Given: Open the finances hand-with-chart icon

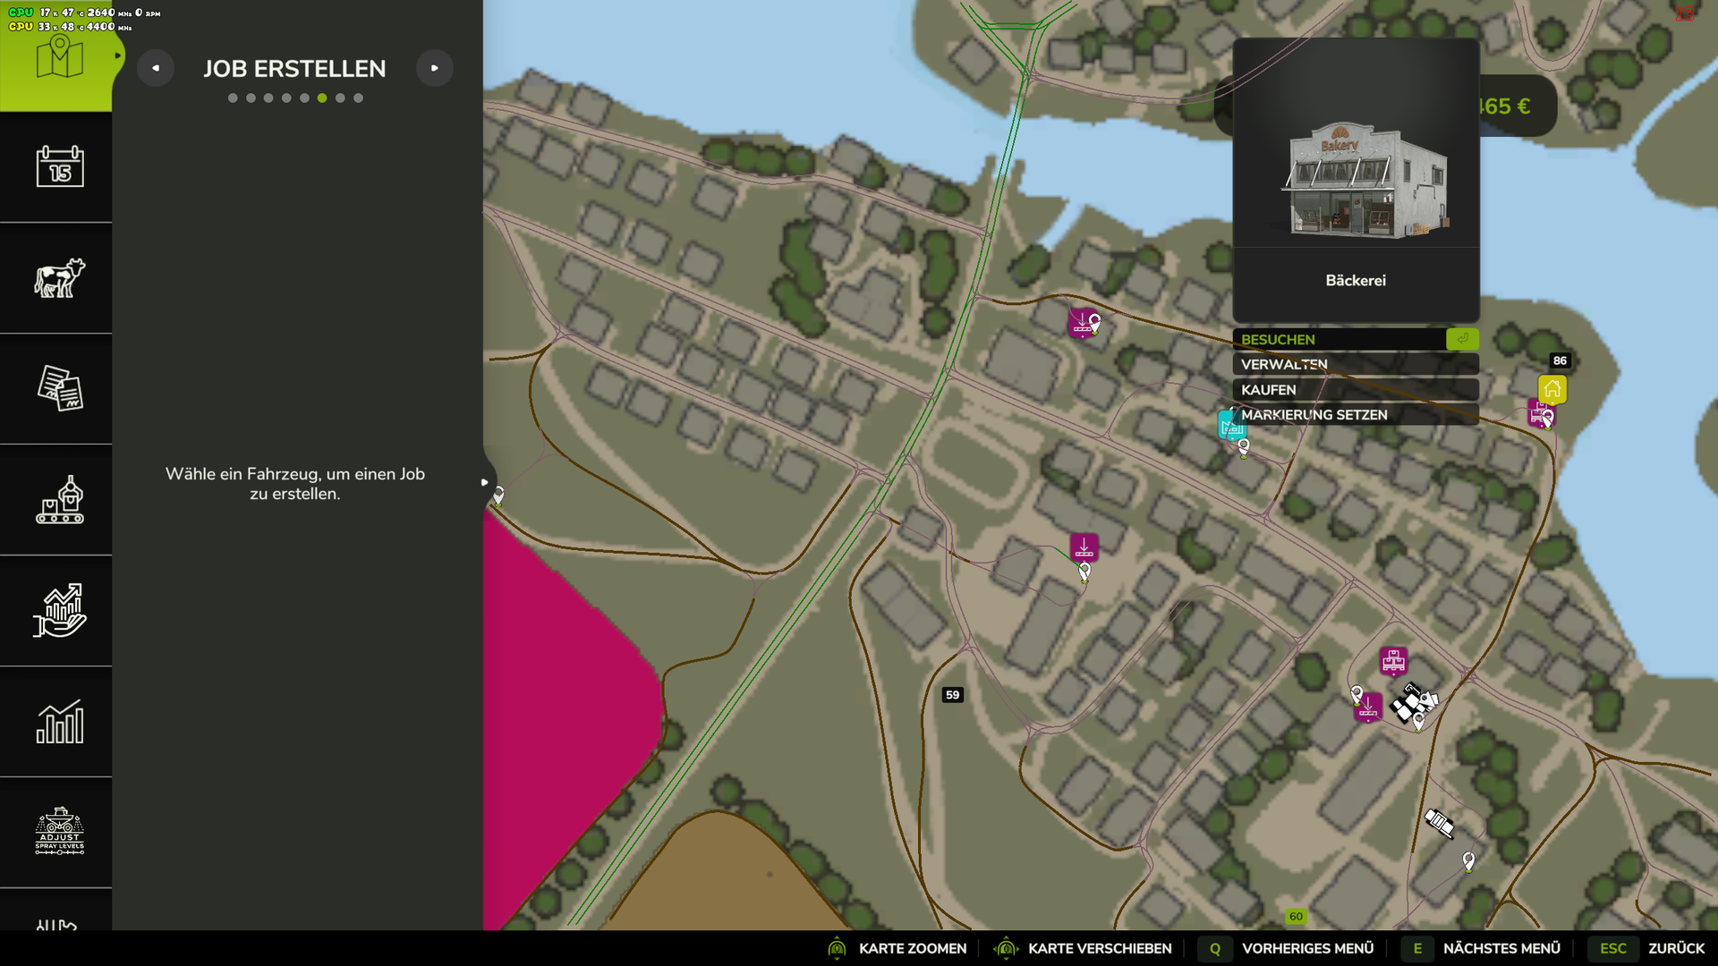Looking at the screenshot, I should [59, 611].
